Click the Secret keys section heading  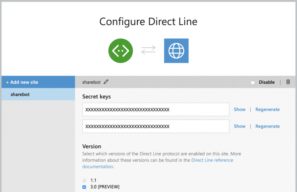(x=96, y=96)
